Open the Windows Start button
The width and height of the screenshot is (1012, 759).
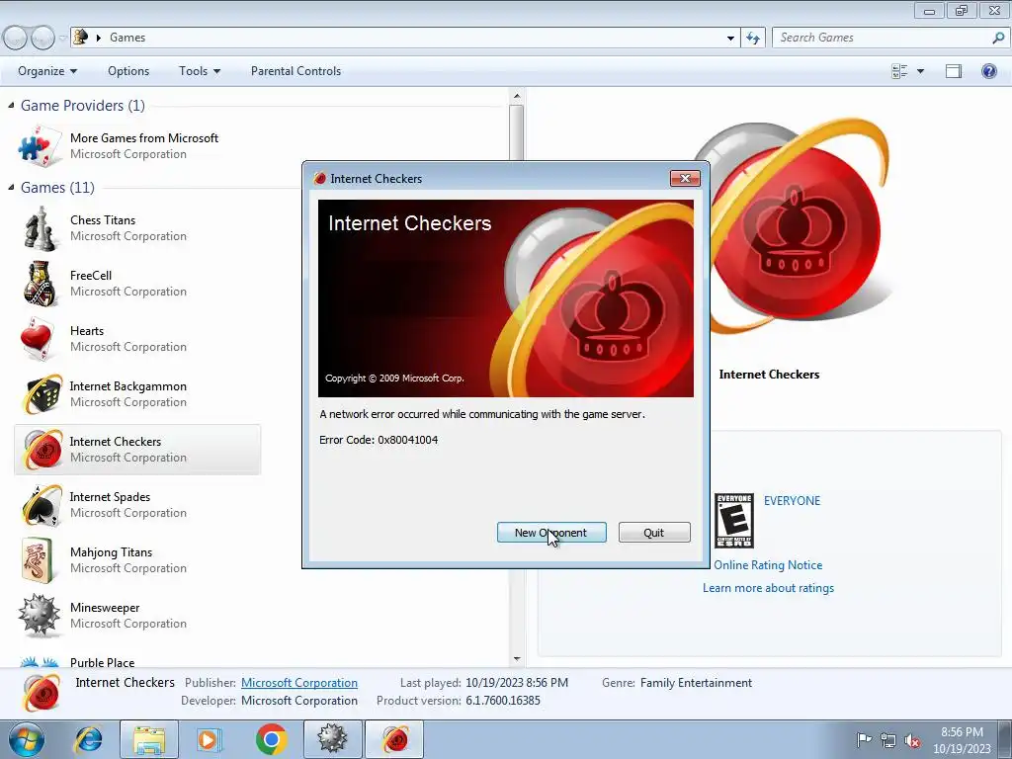[27, 739]
